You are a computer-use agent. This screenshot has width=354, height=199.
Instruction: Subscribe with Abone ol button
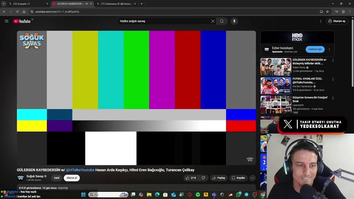72,178
